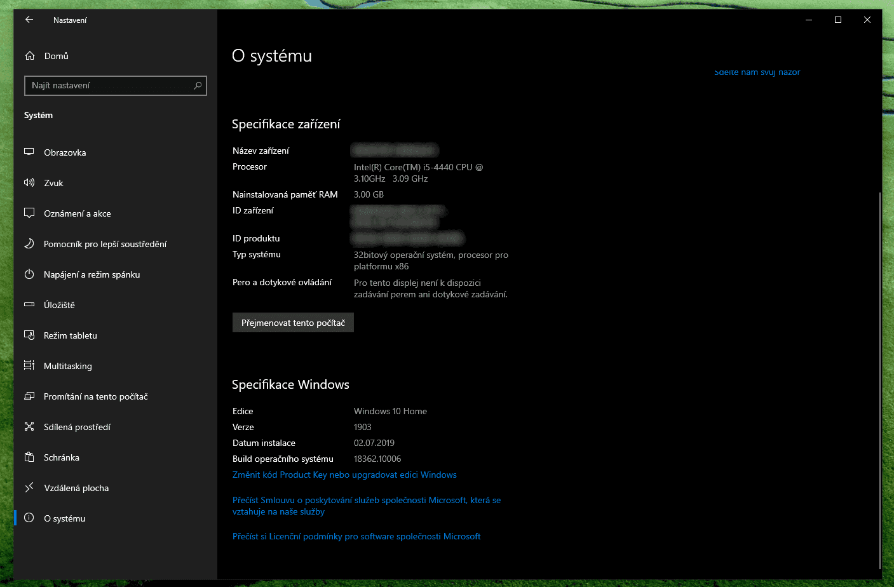This screenshot has height=587, width=894.
Task: Minimize the Nastavení window
Action: [809, 20]
